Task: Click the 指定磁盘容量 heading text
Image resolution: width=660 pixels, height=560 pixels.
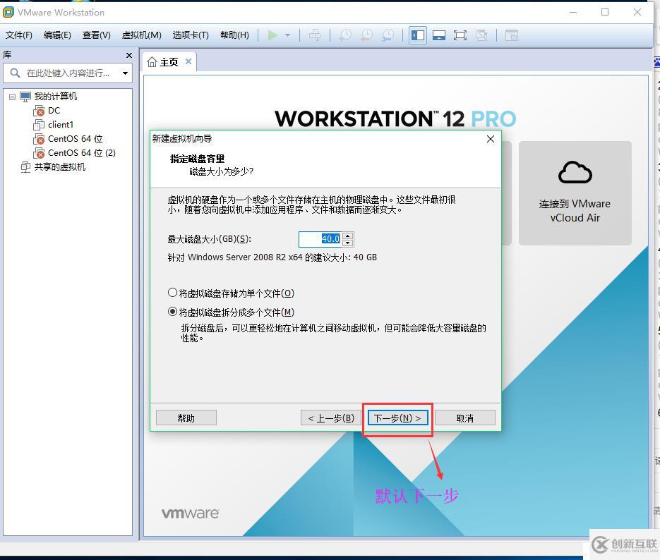Action: click(197, 159)
